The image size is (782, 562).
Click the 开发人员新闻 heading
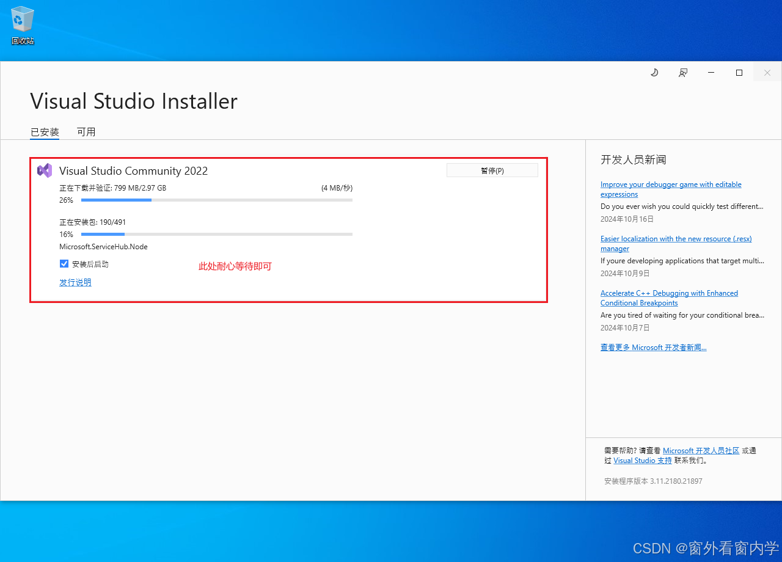pyautogui.click(x=634, y=160)
